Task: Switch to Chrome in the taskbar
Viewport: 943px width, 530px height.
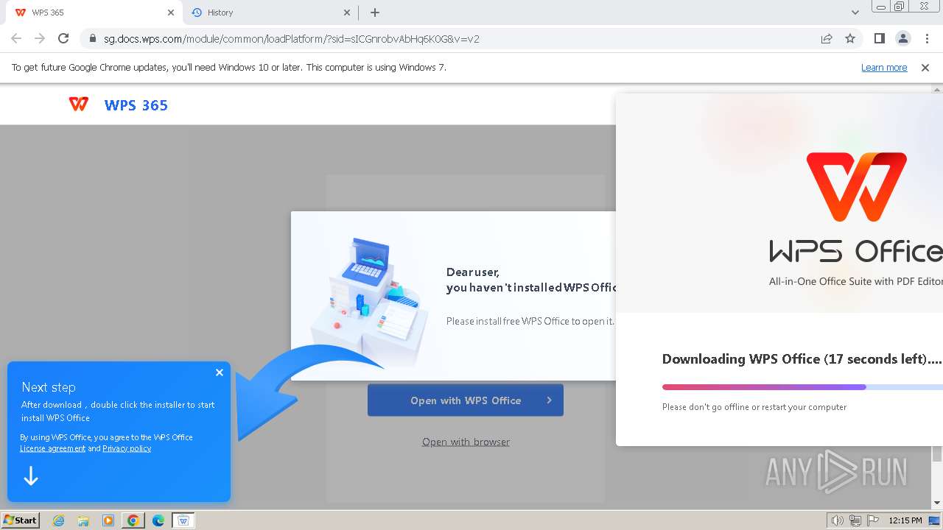Action: 133,520
